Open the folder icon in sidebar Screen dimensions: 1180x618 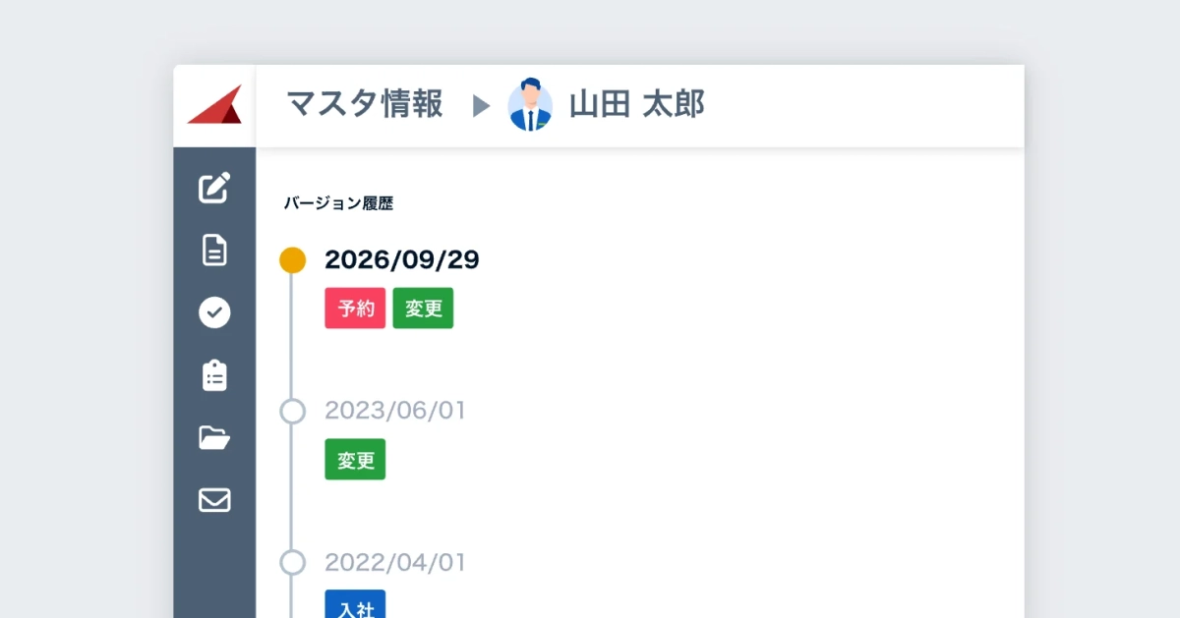tap(214, 437)
